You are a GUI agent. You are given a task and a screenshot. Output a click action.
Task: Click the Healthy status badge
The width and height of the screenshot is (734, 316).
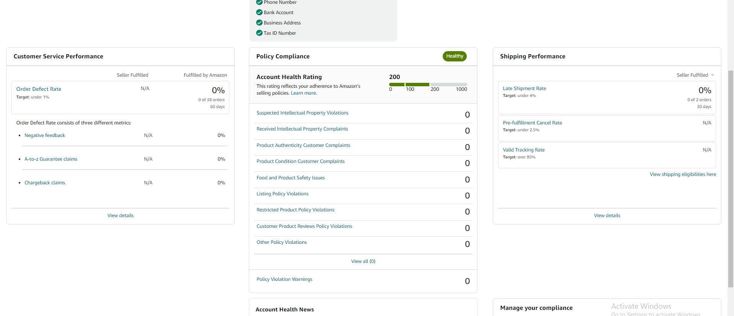[x=455, y=56]
